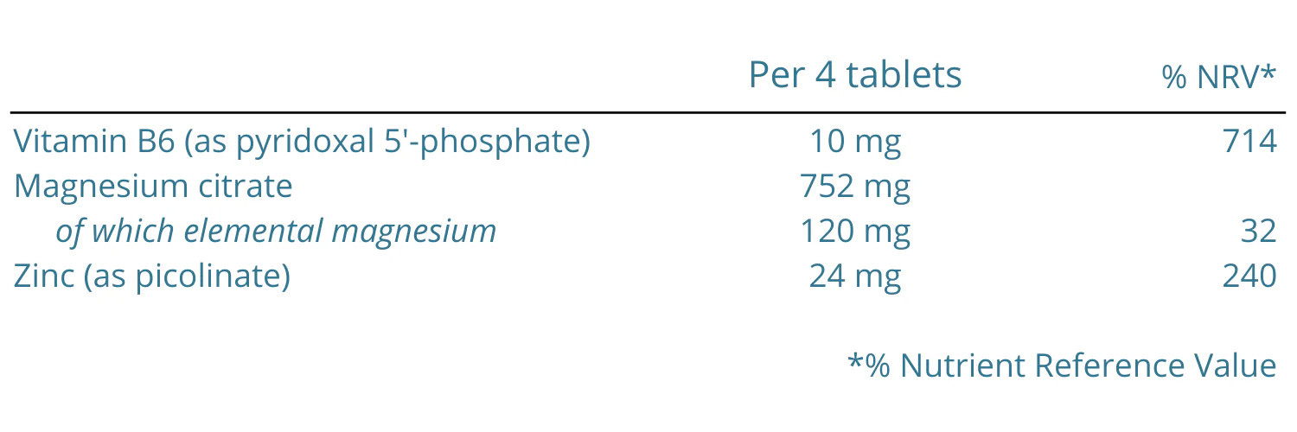
Task: Click the "714" NRV percentage value
Action: pyautogui.click(x=1249, y=141)
